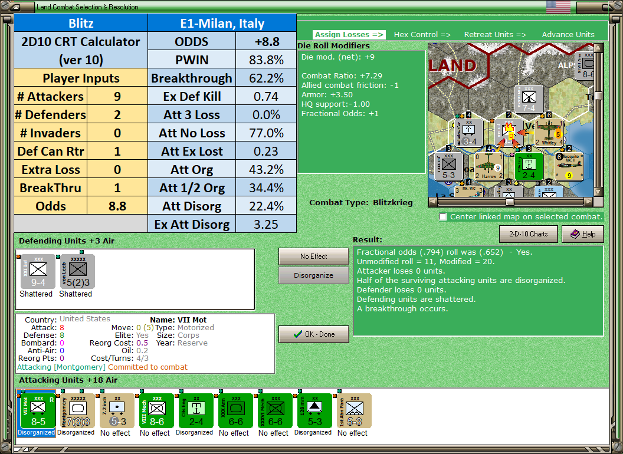
Task: Select the von Leeb 5(2)3 defending unit
Action: 77,271
